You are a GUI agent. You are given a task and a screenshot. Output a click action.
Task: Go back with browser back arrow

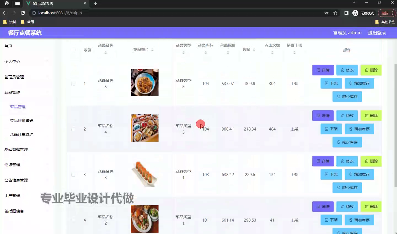[5, 13]
